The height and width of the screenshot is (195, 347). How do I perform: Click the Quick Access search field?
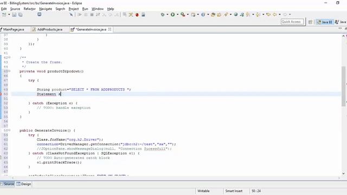(292, 22)
